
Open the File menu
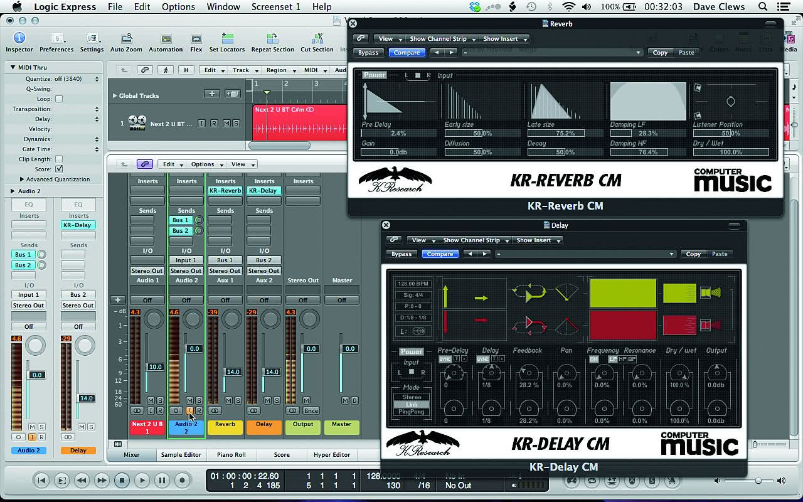(115, 7)
